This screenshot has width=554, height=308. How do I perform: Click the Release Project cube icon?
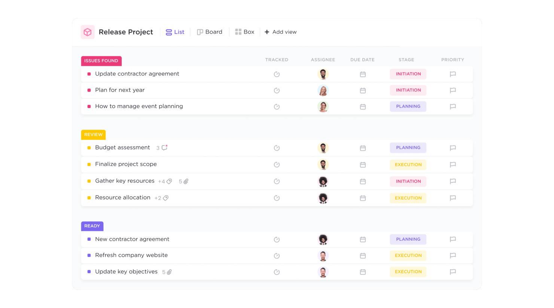click(x=88, y=32)
